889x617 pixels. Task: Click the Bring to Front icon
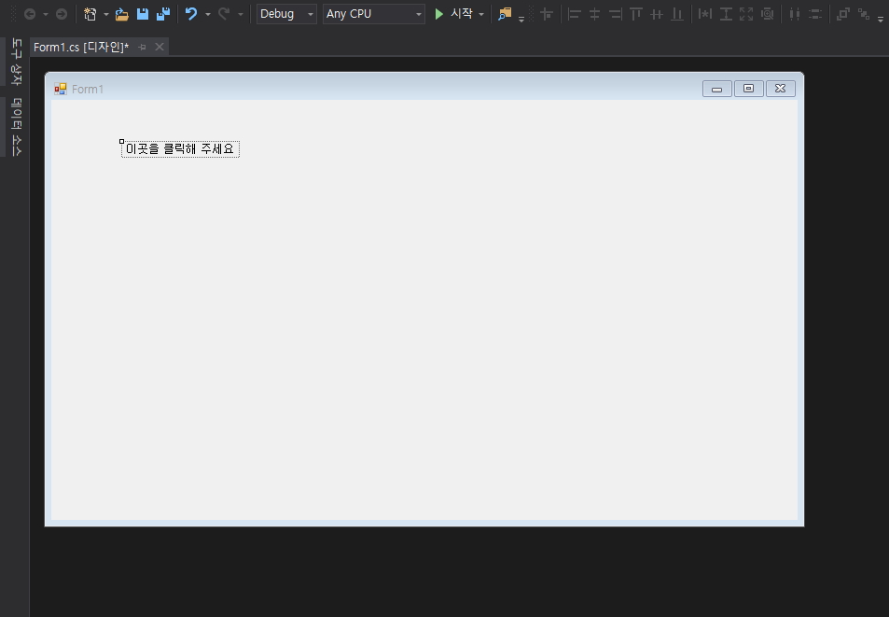(x=843, y=14)
